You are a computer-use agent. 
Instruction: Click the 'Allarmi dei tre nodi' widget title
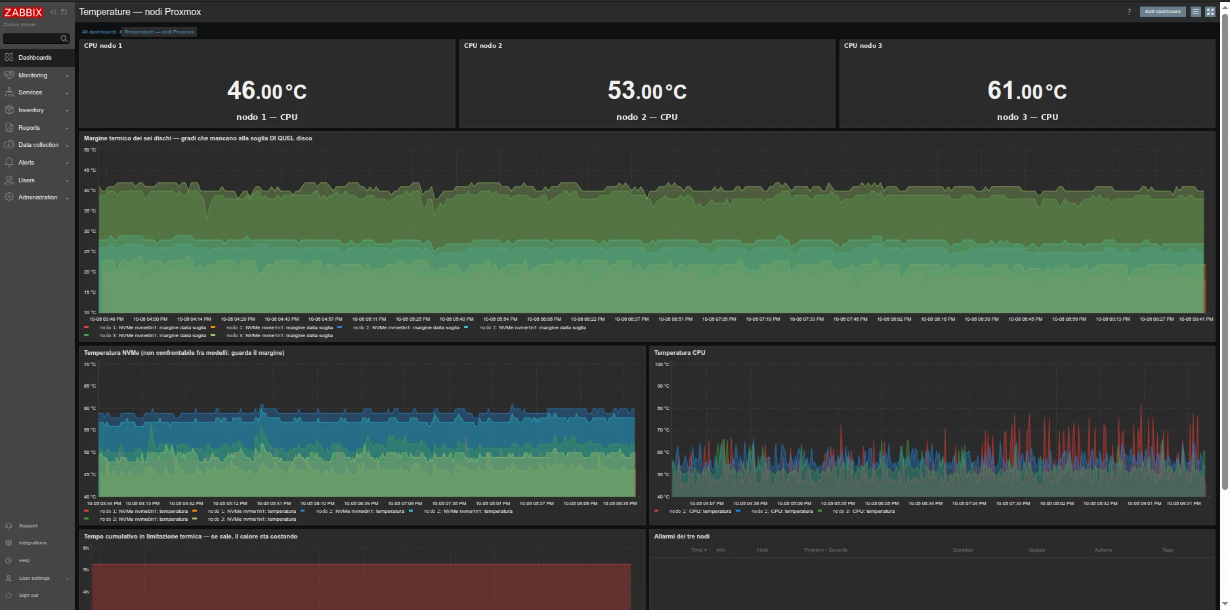pyautogui.click(x=681, y=537)
